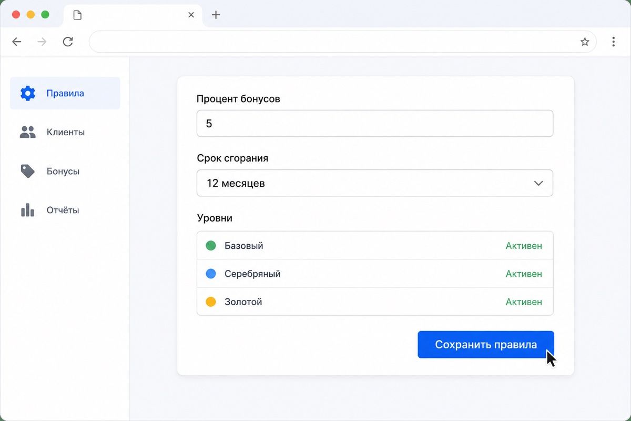The width and height of the screenshot is (631, 421).
Task: Open the browser three-dot menu
Action: (x=614, y=42)
